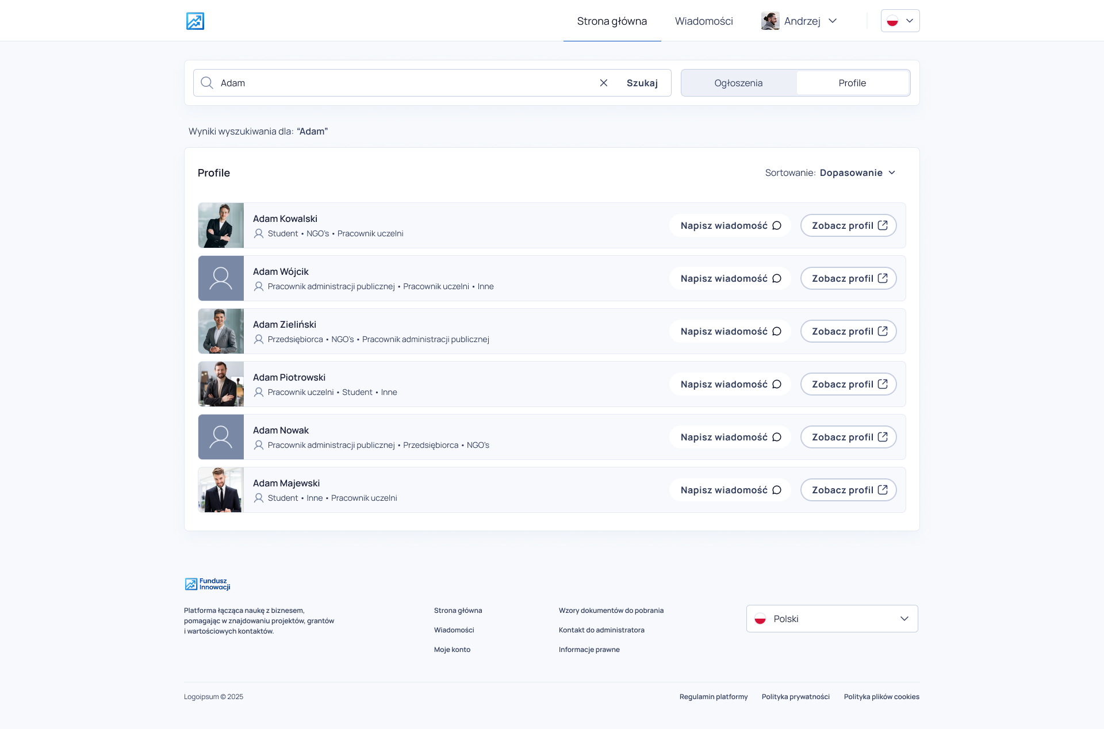Open Adam Kowalski's profile photo
1104x729 pixels.
[x=221, y=225]
